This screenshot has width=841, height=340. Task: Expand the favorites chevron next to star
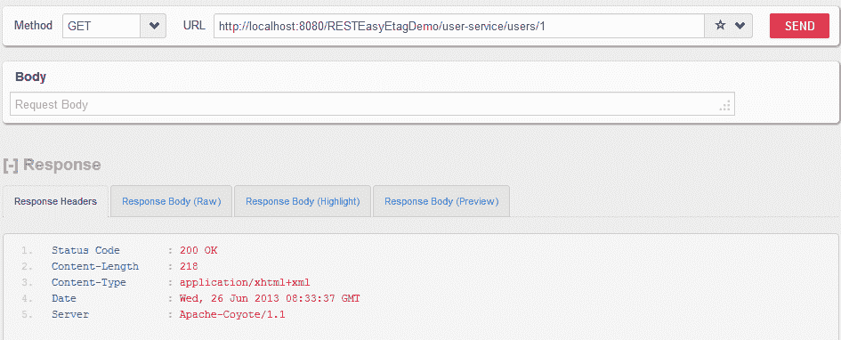740,26
